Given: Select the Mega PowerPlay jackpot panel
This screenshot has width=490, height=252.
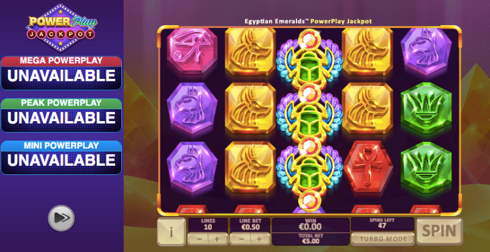Looking at the screenshot, I should [61, 73].
